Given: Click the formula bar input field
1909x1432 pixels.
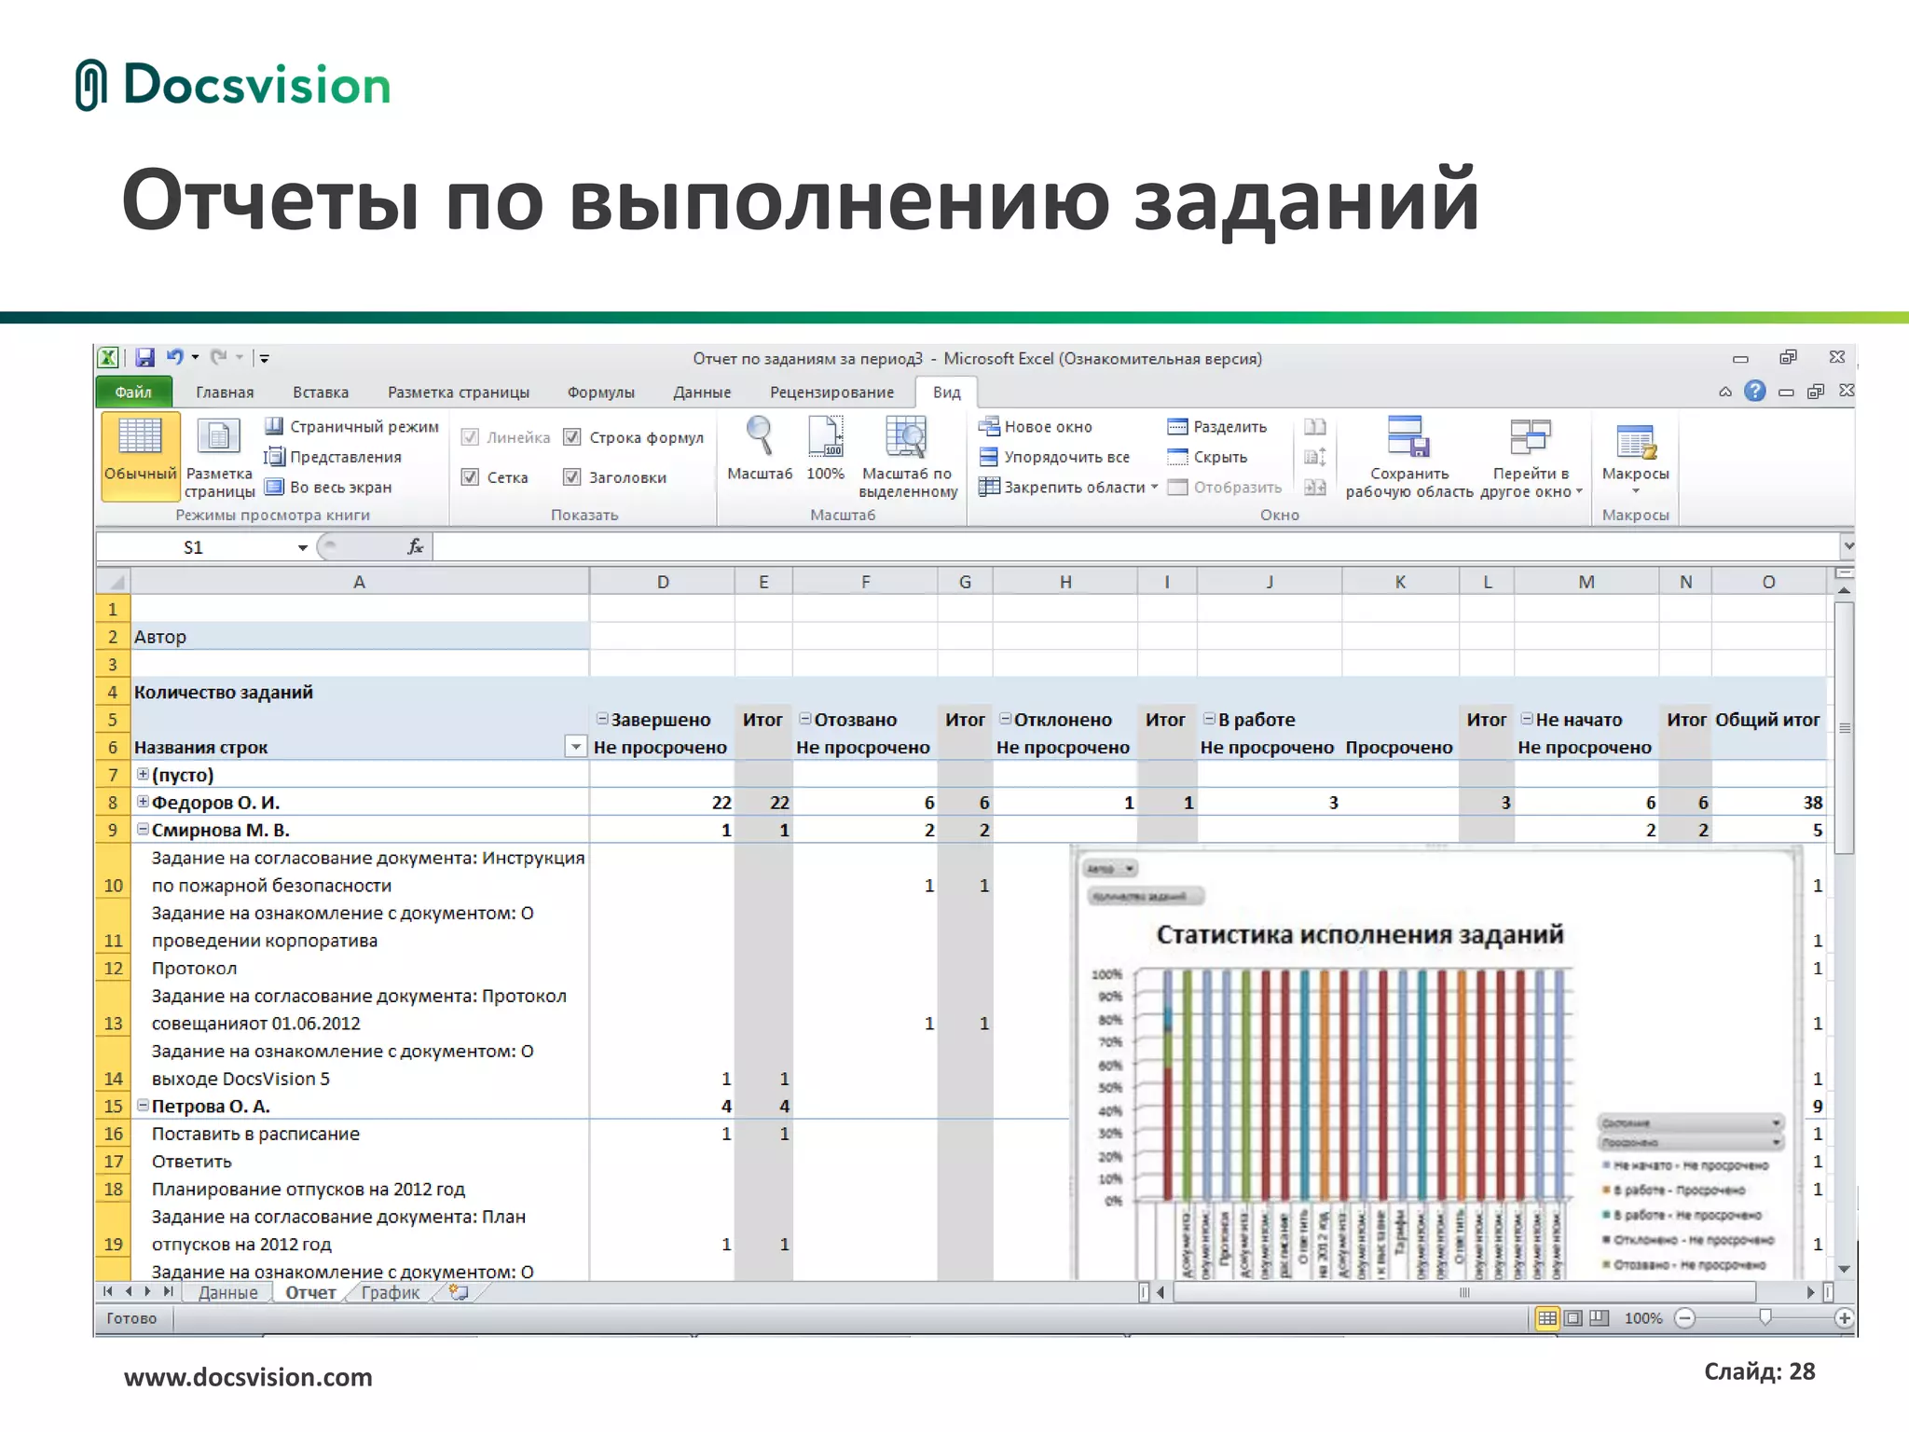Looking at the screenshot, I should click(1137, 546).
